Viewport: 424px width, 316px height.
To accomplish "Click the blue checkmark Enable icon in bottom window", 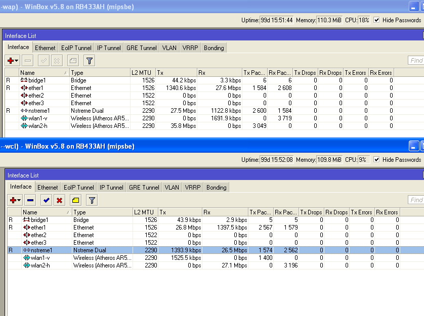I will [x=46, y=200].
